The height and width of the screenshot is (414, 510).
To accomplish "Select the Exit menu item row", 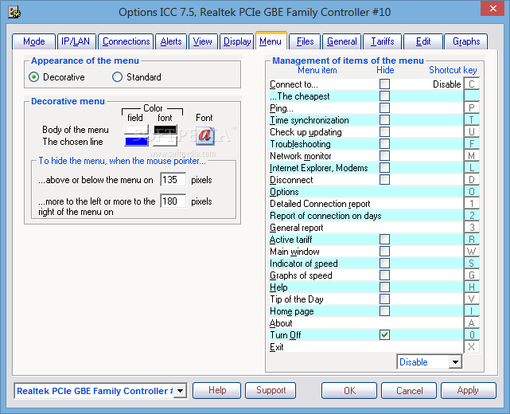I will point(366,347).
